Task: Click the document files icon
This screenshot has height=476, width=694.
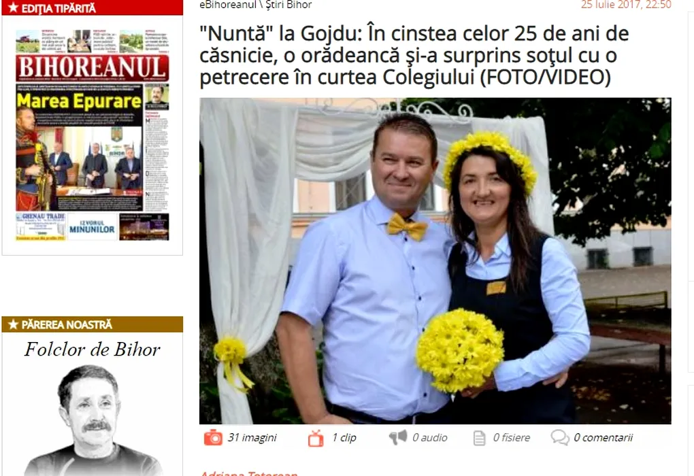Action: pos(480,438)
